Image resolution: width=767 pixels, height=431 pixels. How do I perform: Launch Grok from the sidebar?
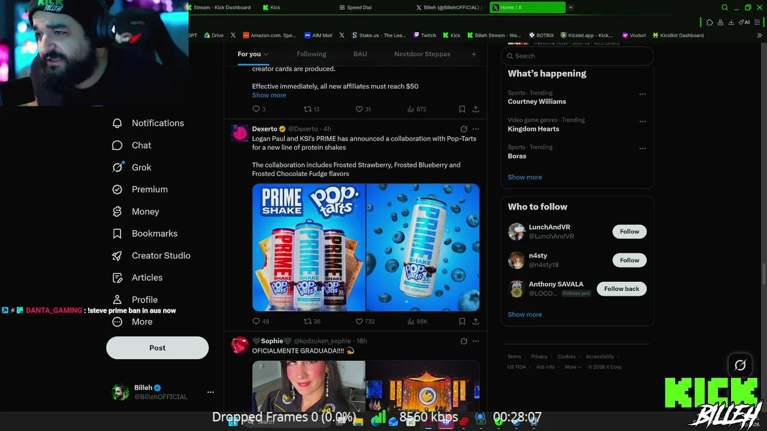click(x=132, y=168)
